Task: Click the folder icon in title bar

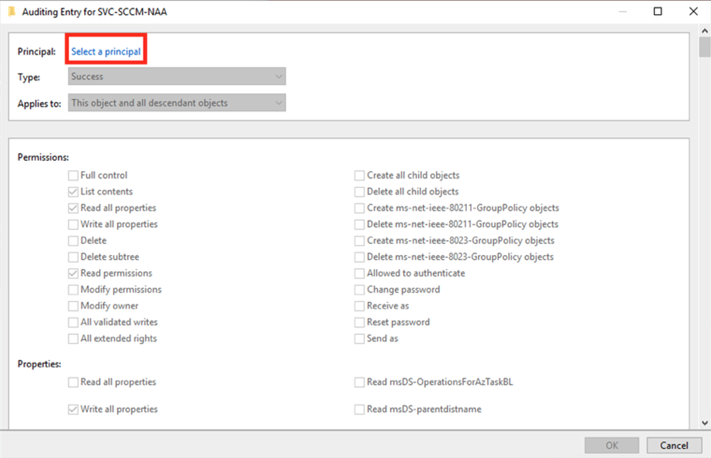Action: point(11,12)
